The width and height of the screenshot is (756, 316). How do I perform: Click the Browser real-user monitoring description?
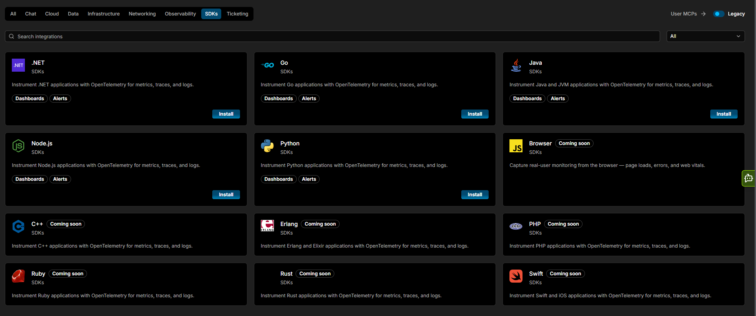coord(607,165)
